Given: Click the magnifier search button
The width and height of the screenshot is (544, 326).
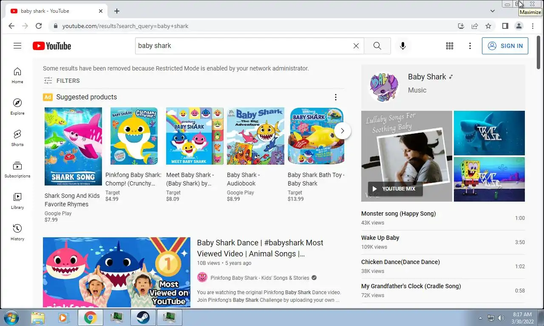Looking at the screenshot, I should 377,46.
